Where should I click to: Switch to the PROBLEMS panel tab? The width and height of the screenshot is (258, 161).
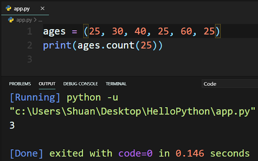coord(20,84)
